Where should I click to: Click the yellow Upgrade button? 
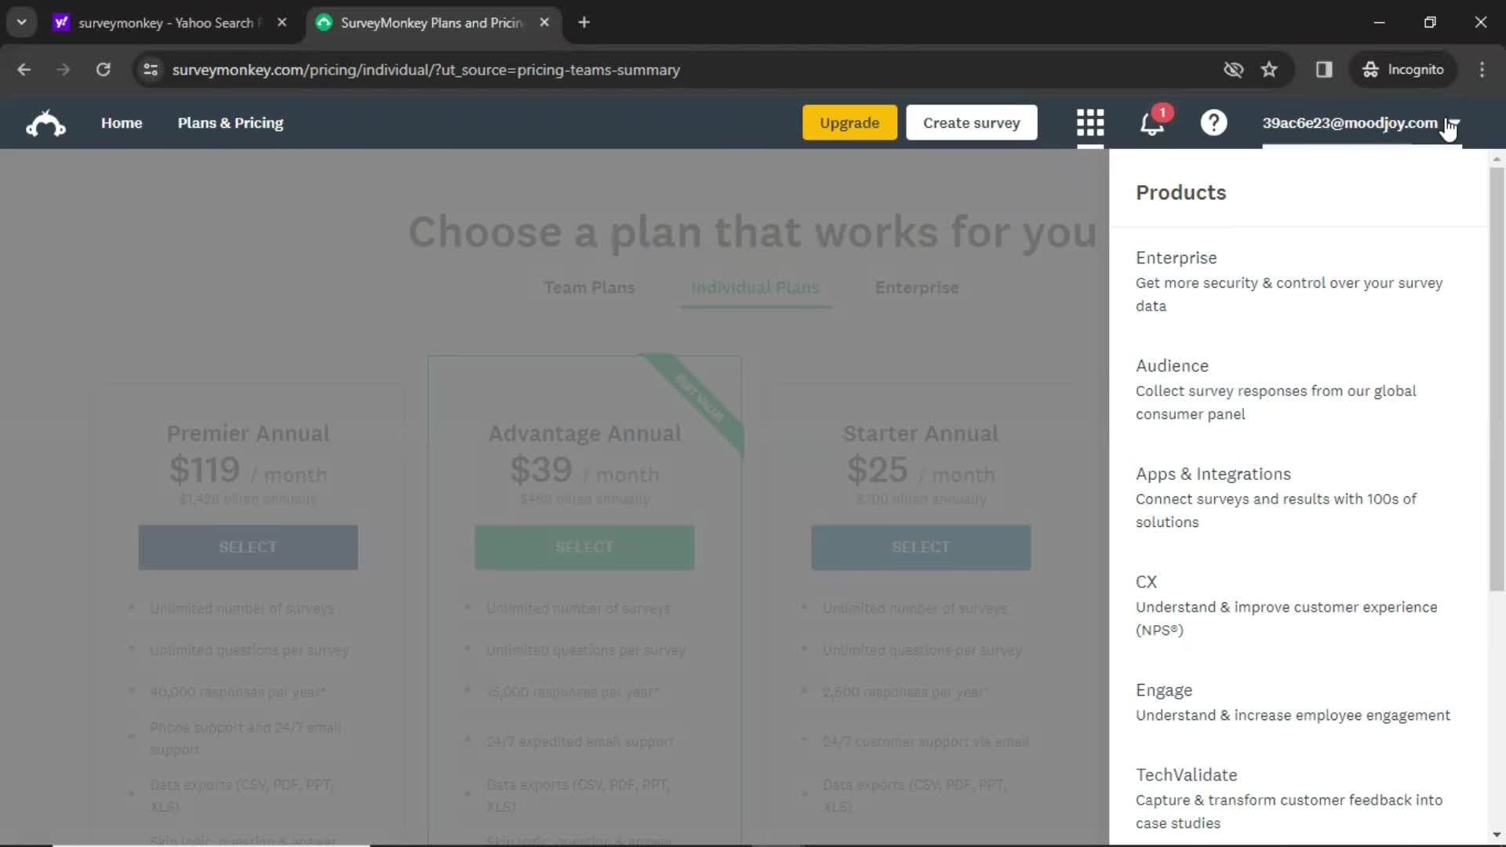pyautogui.click(x=849, y=123)
